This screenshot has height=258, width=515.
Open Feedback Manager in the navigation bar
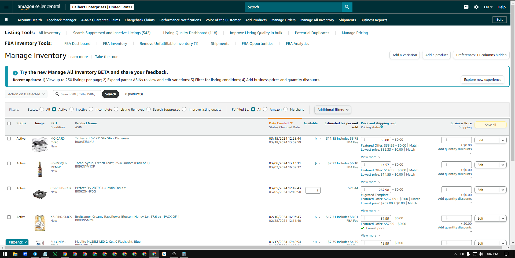click(x=61, y=20)
